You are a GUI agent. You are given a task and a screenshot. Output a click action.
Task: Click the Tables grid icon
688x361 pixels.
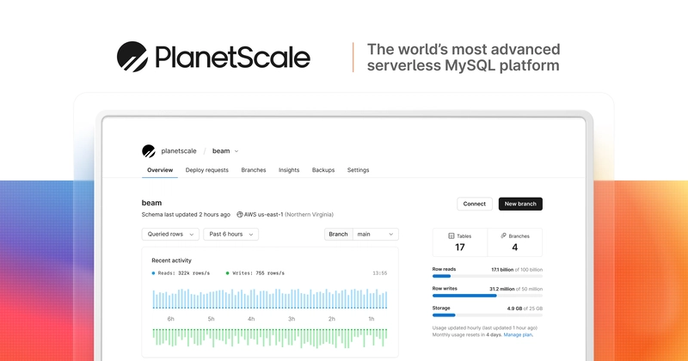pos(451,236)
